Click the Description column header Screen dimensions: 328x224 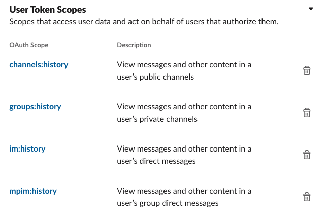(x=134, y=45)
